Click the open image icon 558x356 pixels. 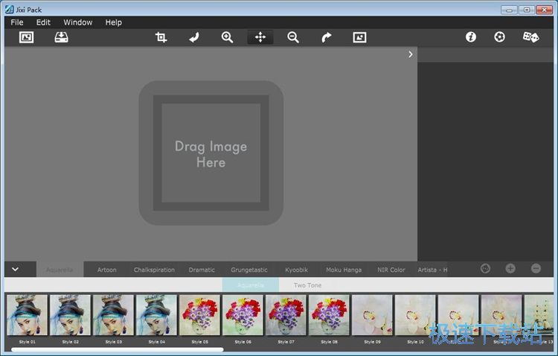pos(26,37)
